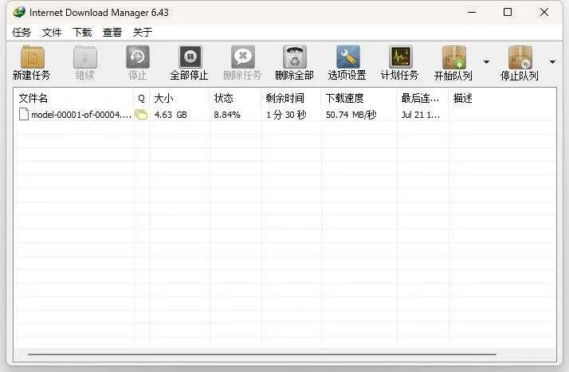Open the 下载 menu

[82, 33]
